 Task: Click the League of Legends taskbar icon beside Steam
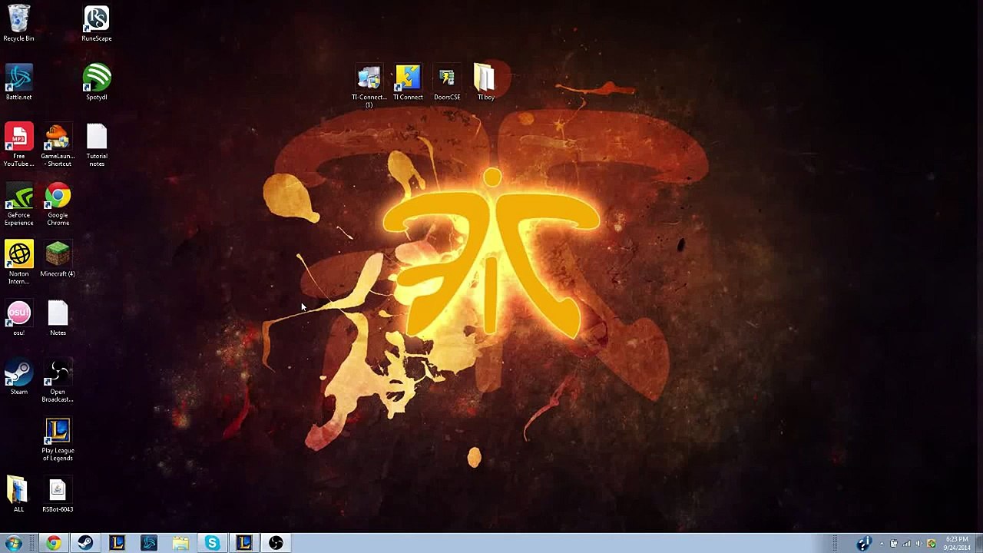pyautogui.click(x=117, y=543)
